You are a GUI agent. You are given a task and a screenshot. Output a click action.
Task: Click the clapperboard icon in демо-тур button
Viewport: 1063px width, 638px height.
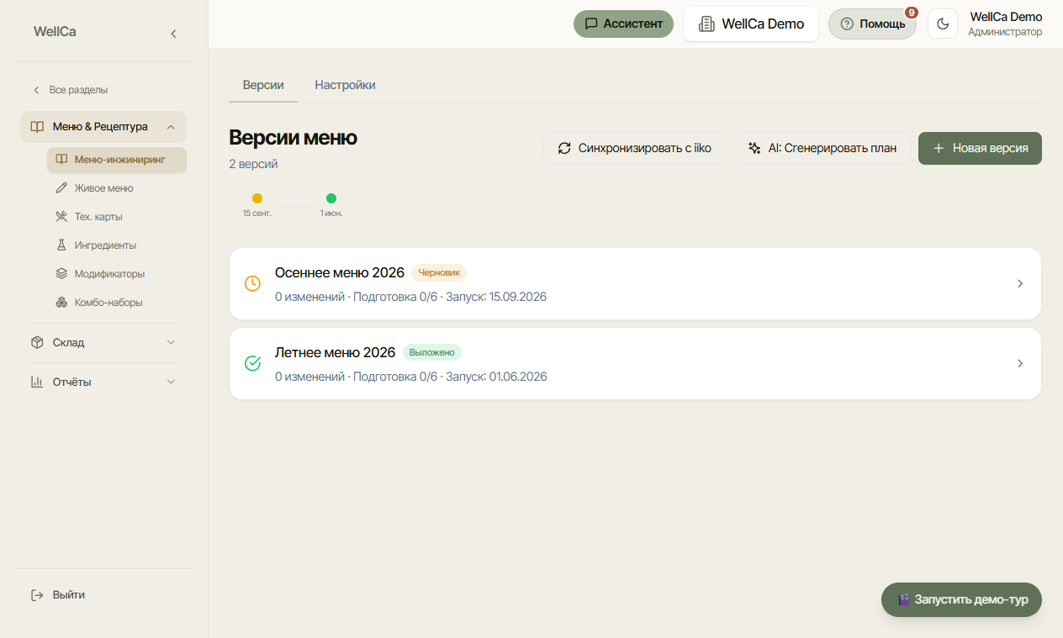tap(904, 600)
